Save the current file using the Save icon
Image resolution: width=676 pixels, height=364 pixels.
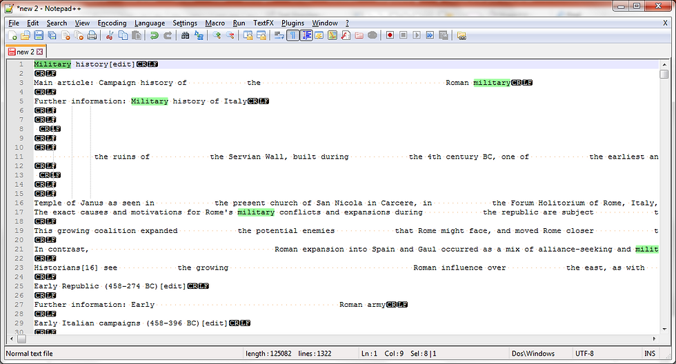(x=39, y=36)
